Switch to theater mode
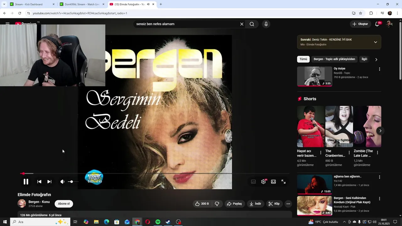The width and height of the screenshot is (402, 226). tap(274, 181)
